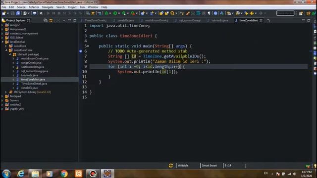Screen dimensions: 317x178
Task: Click the Coverage run icon
Action: tap(124, 13)
